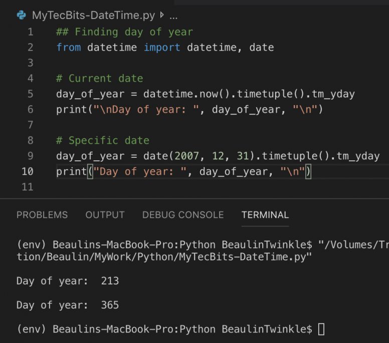Viewport: 389px width, 343px height.
Task: Click the 365 output value in terminal
Action: (x=110, y=305)
